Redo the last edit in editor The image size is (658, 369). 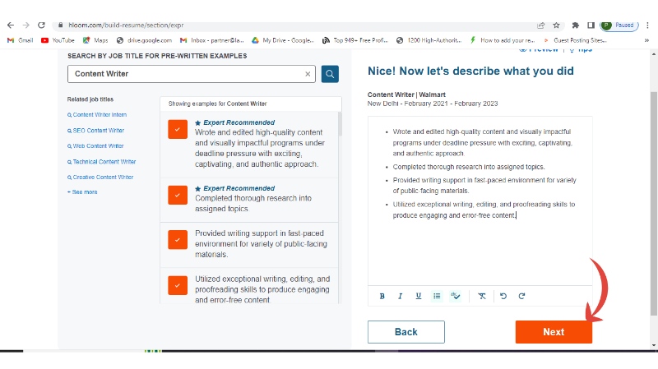(521, 296)
